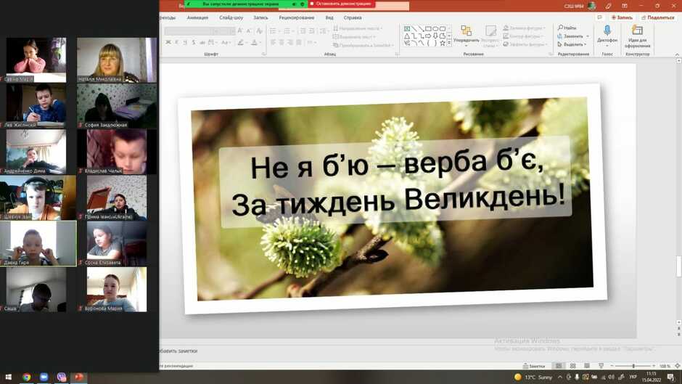Expand the shapes gallery more arrow
The image size is (682, 384).
tap(449, 44)
